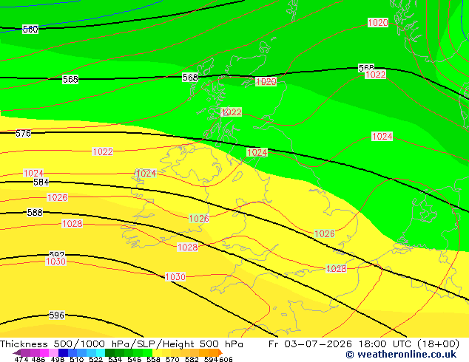Click the '1030' pressure label below the 592 label
Viewport: 469px width, 362px height.
[x=55, y=262]
